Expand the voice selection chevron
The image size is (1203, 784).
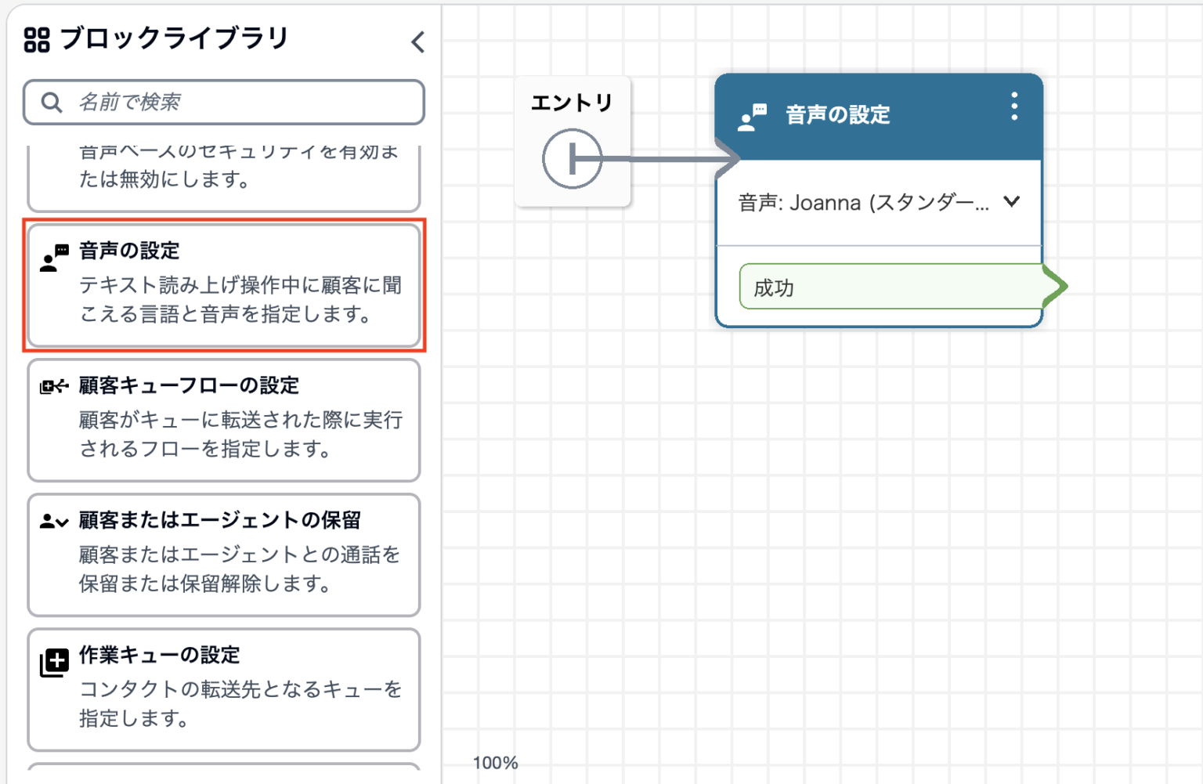pyautogui.click(x=1011, y=201)
